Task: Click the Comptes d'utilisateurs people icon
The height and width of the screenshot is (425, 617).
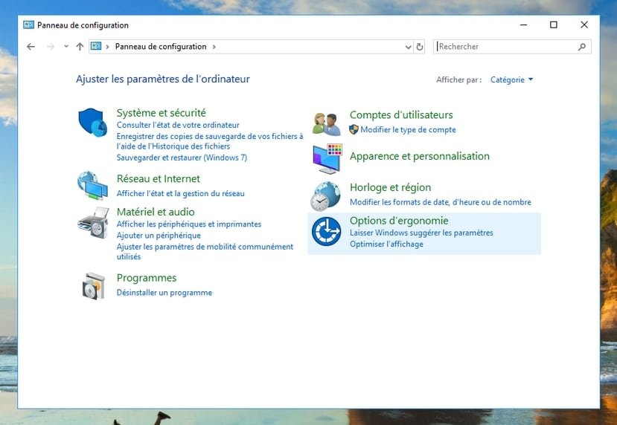Action: pos(326,124)
